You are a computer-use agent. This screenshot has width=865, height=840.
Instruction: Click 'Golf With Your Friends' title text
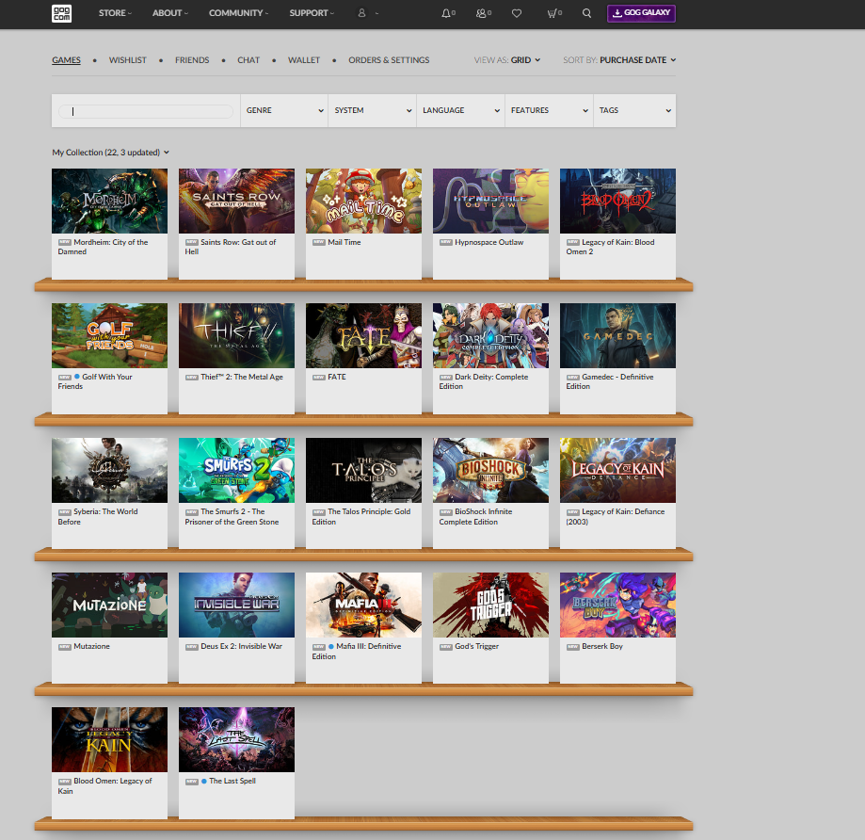point(95,381)
